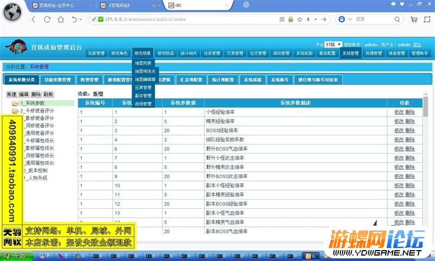Switch to the 百炼成仙-会员中心 browser tab
The width and height of the screenshot is (435, 261).
click(x=57, y=5)
